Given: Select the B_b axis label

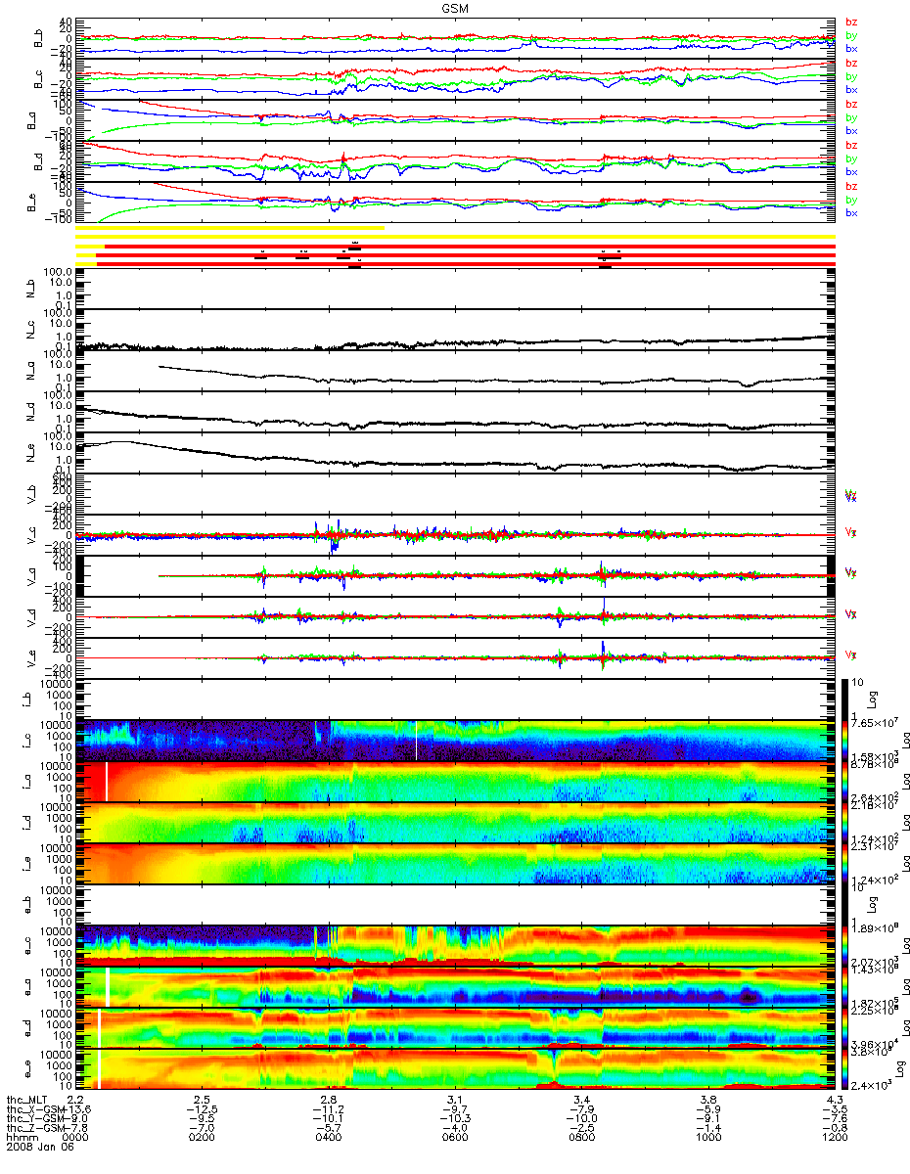Looking at the screenshot, I should (39, 39).
